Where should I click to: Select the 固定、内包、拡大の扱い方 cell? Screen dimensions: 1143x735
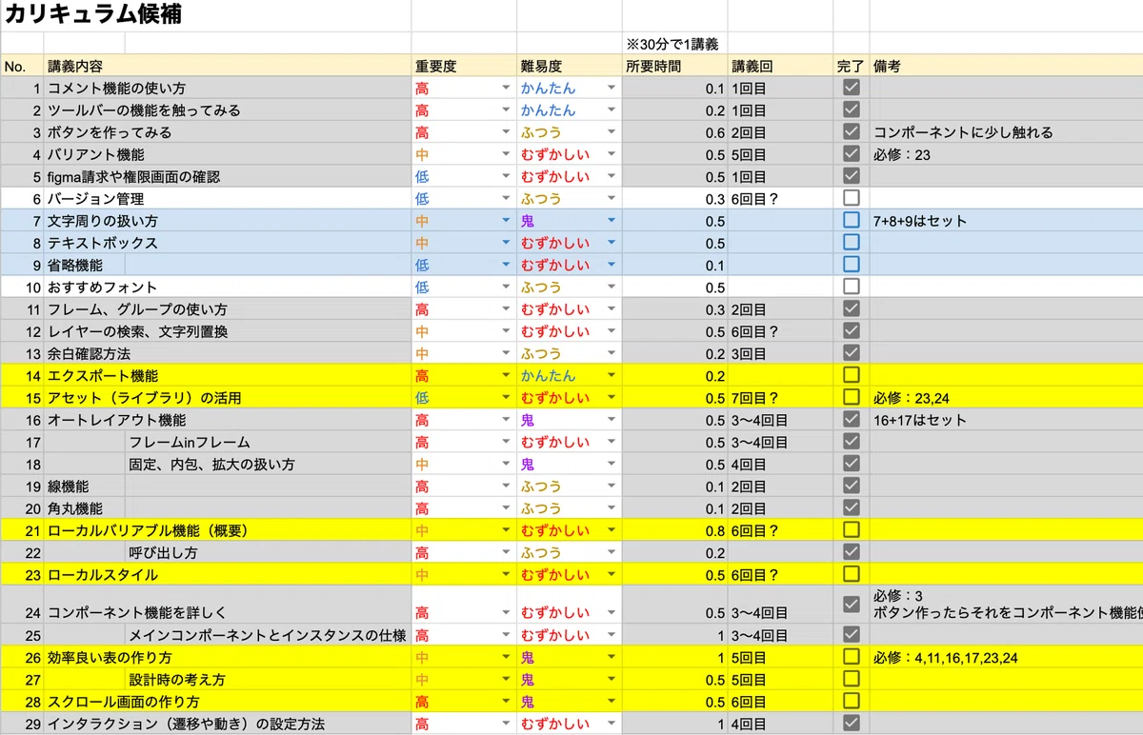click(x=269, y=464)
